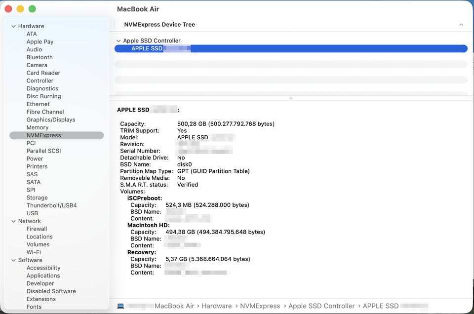
Task: Click the disk0 BSD Name value
Action: 184,164
